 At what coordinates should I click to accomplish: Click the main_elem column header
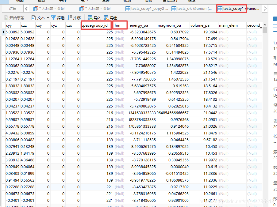pyautogui.click(x=232, y=25)
